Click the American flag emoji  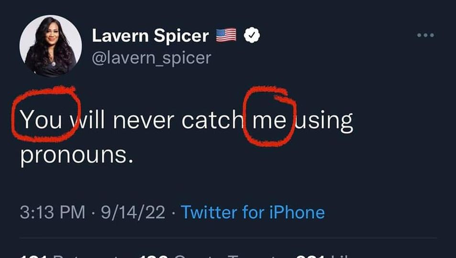[x=226, y=35]
